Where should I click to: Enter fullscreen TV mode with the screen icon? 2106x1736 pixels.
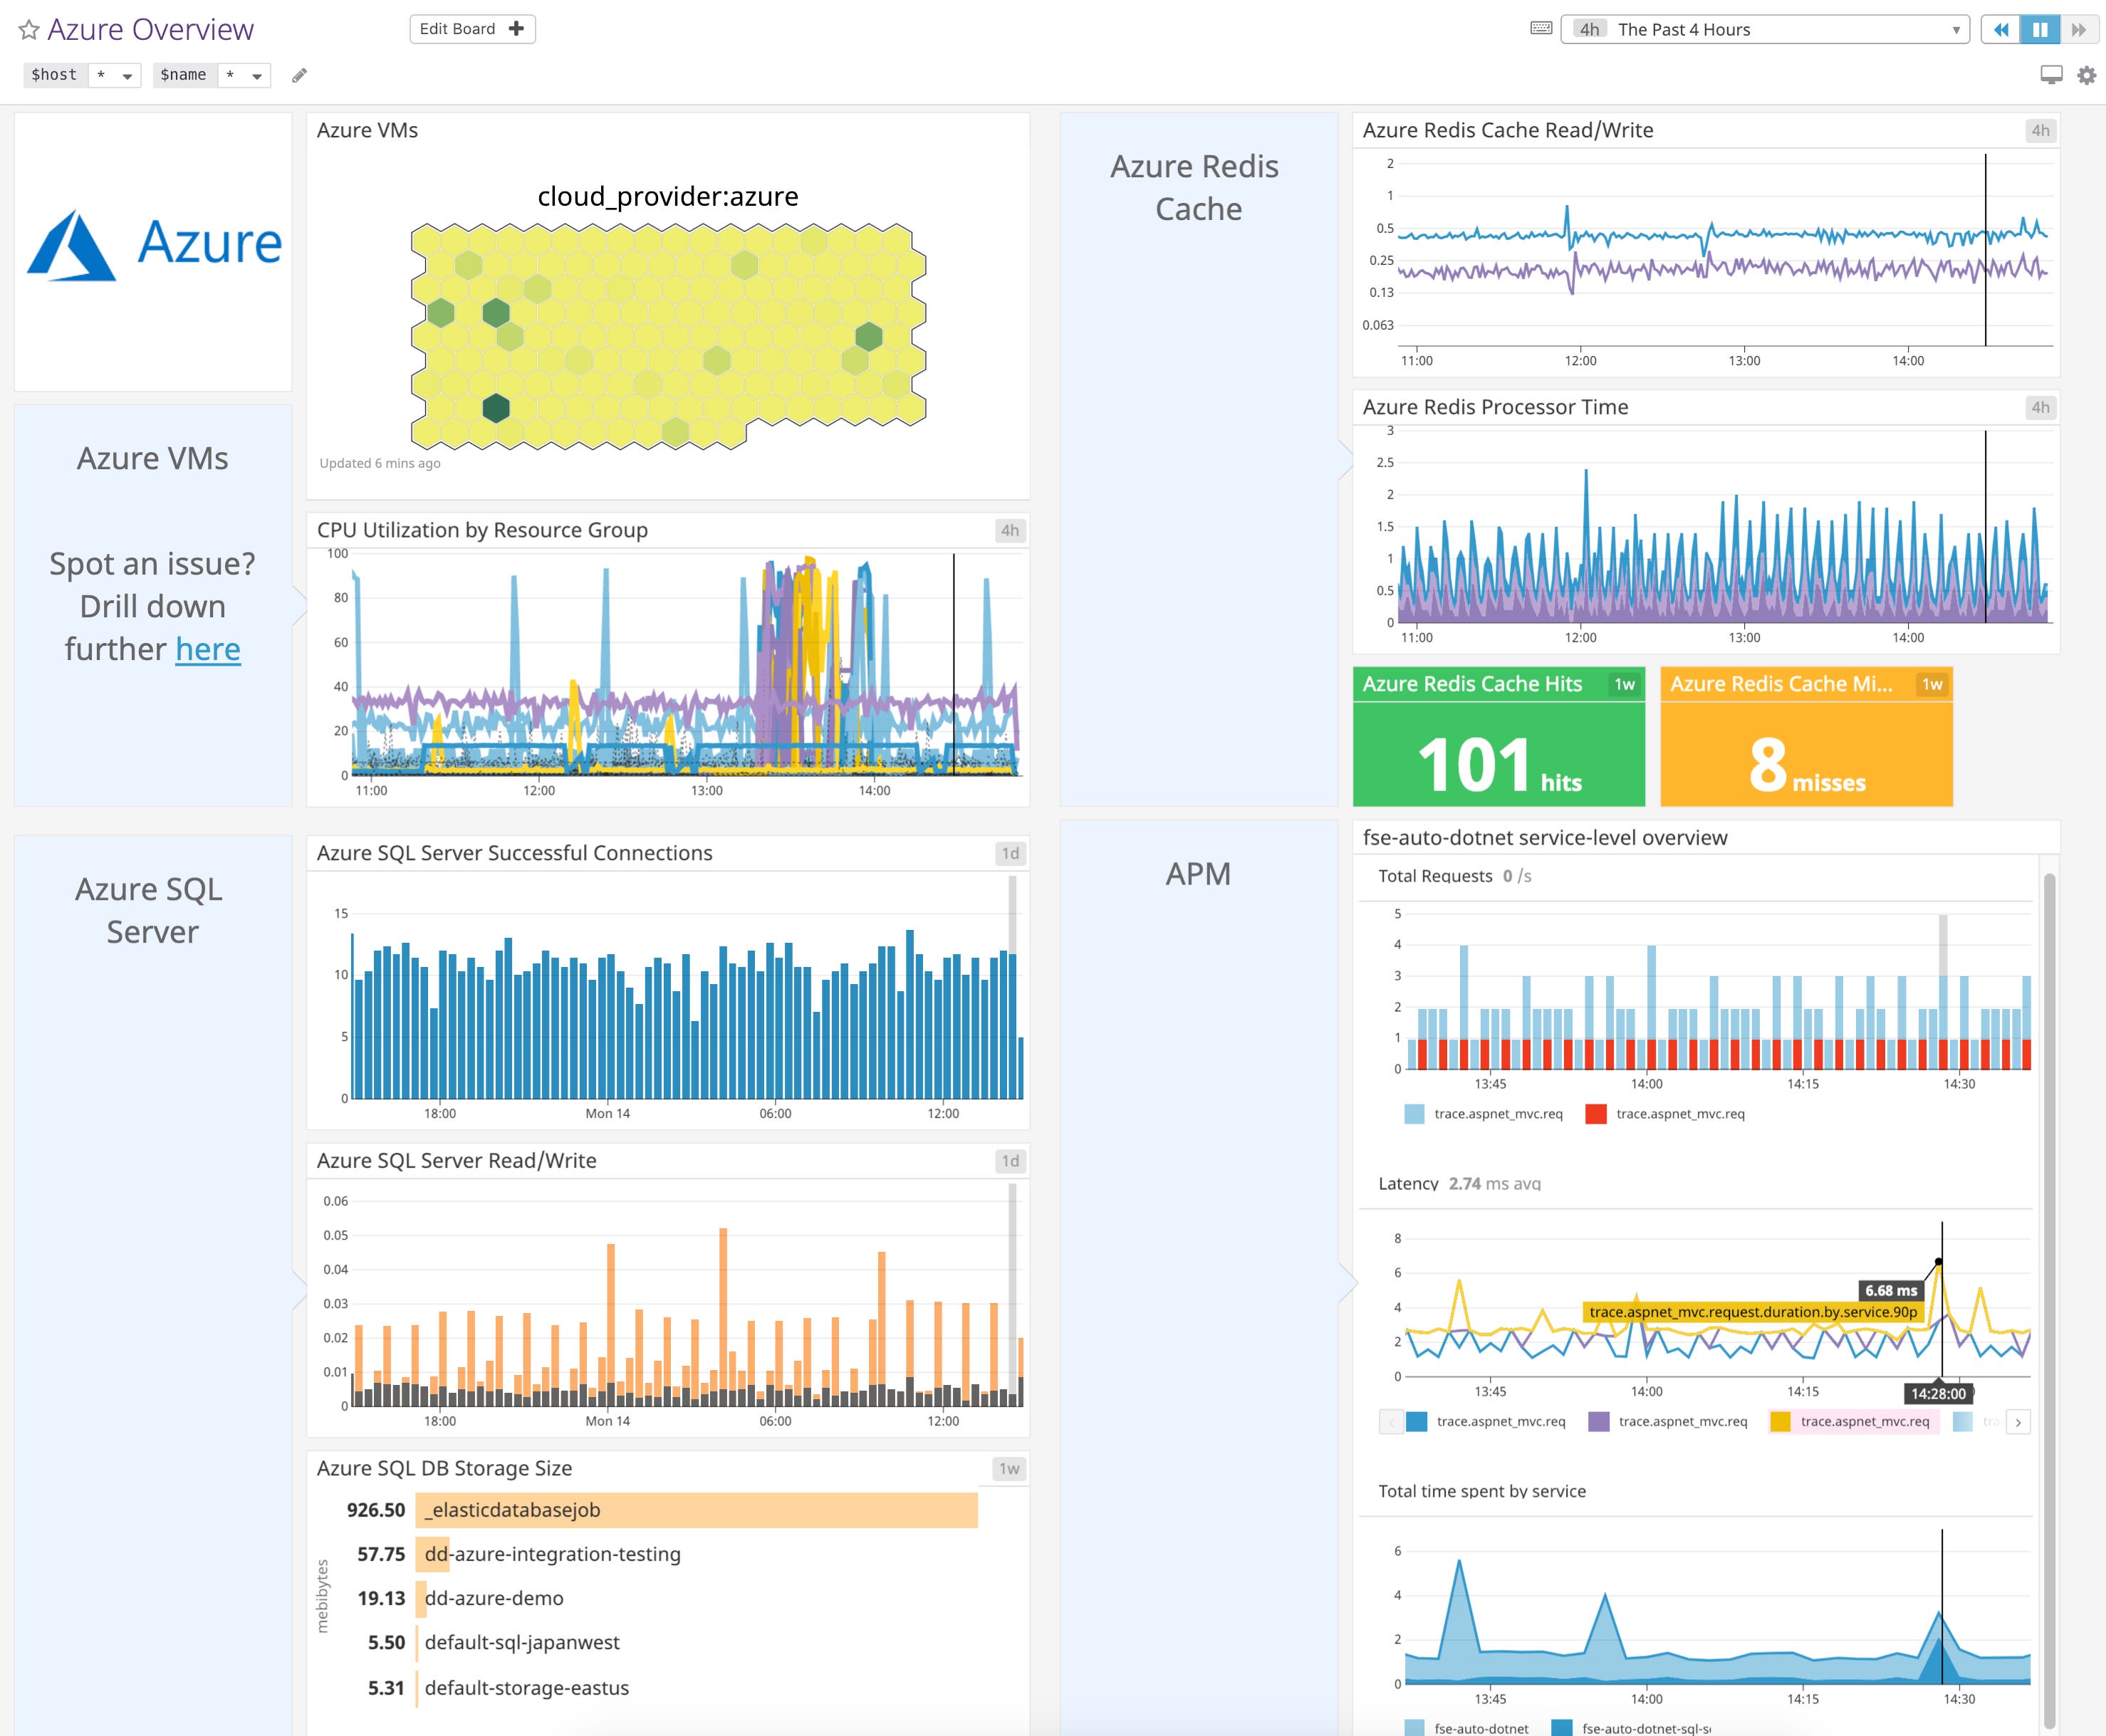tap(2051, 75)
